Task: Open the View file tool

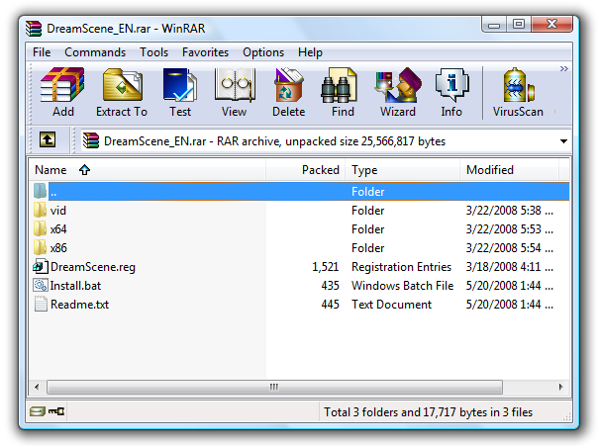Action: (235, 92)
